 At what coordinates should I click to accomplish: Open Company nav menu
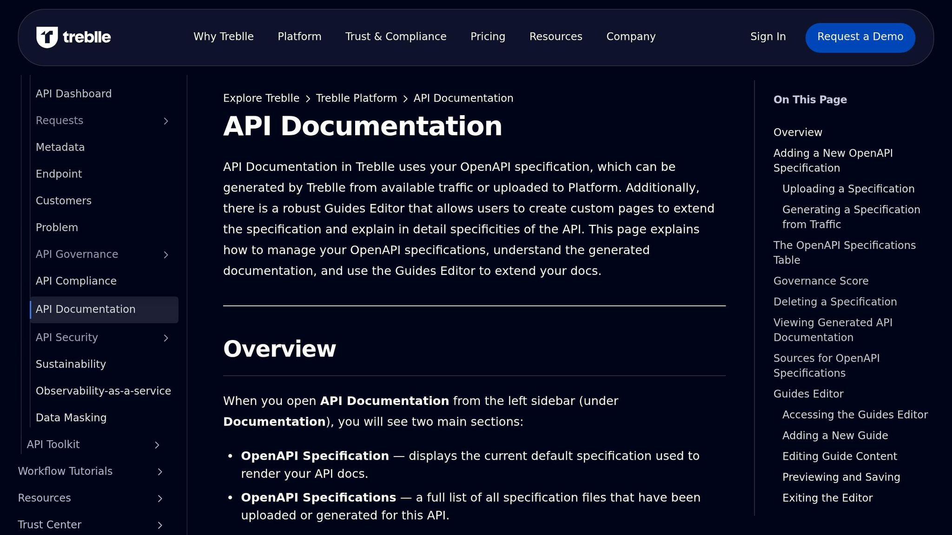(x=631, y=37)
